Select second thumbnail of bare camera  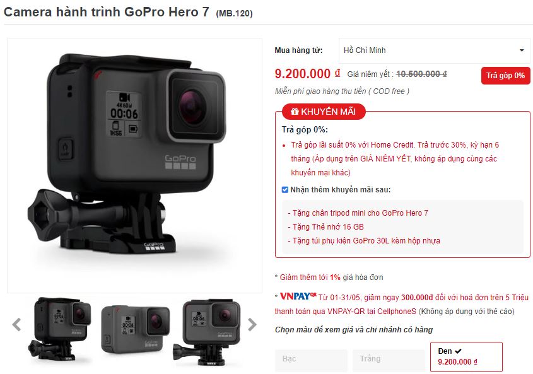pyautogui.click(x=135, y=329)
